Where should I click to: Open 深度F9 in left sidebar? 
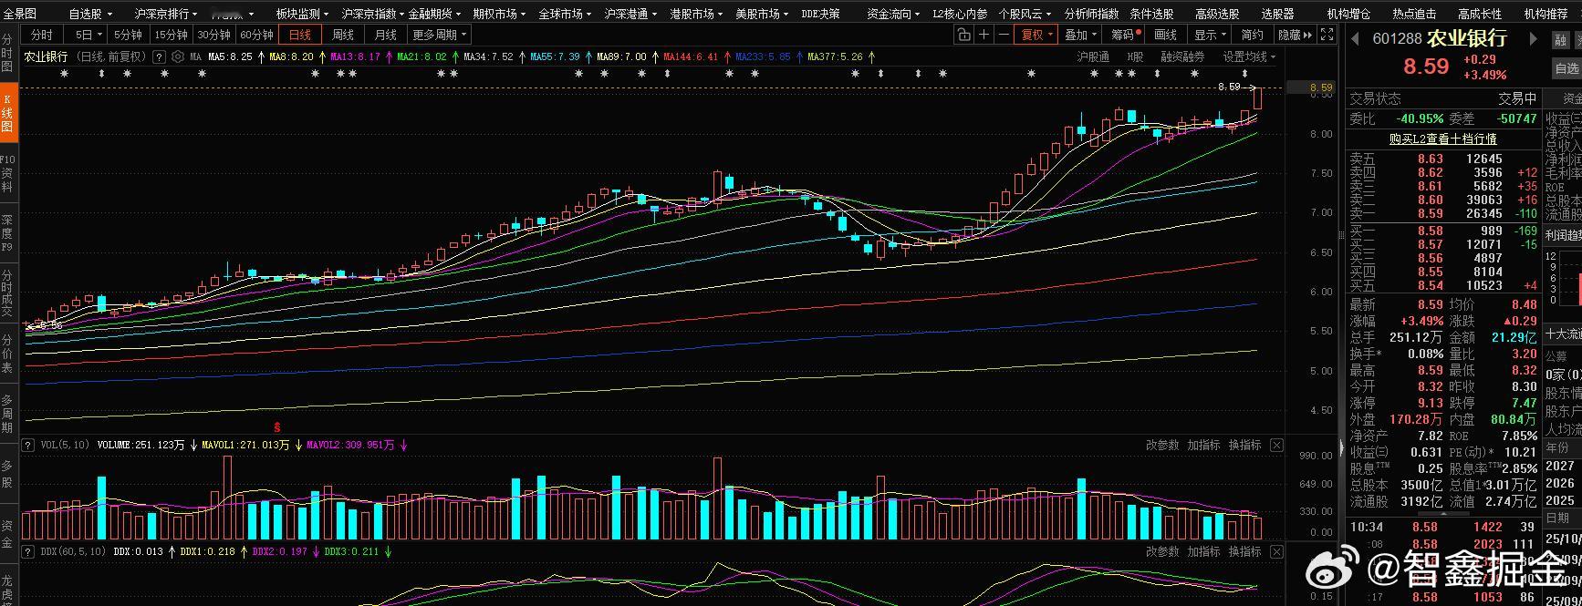coord(7,232)
